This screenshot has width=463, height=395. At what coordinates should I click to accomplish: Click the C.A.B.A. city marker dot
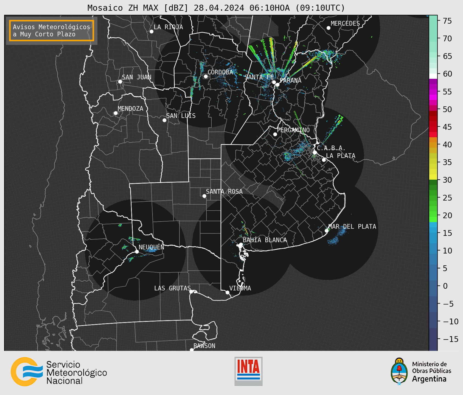coord(315,152)
